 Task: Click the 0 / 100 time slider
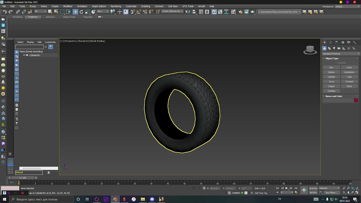pos(23,178)
